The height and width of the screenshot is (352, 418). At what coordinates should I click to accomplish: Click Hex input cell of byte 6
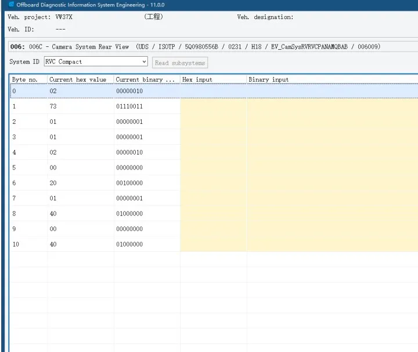213,183
